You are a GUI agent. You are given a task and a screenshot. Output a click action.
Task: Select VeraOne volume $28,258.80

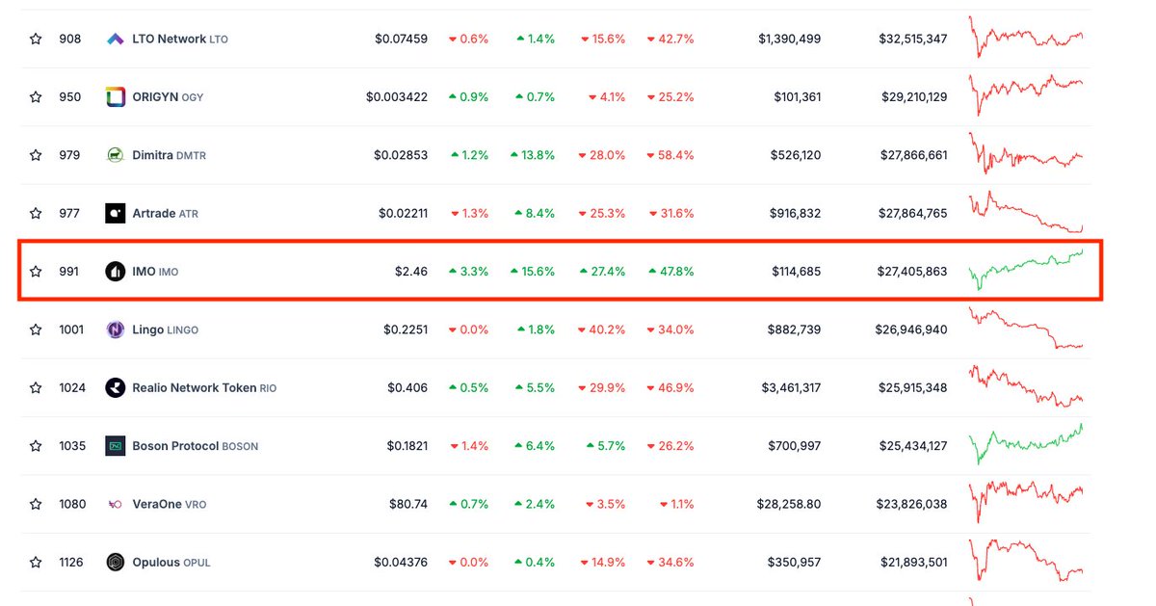pos(788,504)
